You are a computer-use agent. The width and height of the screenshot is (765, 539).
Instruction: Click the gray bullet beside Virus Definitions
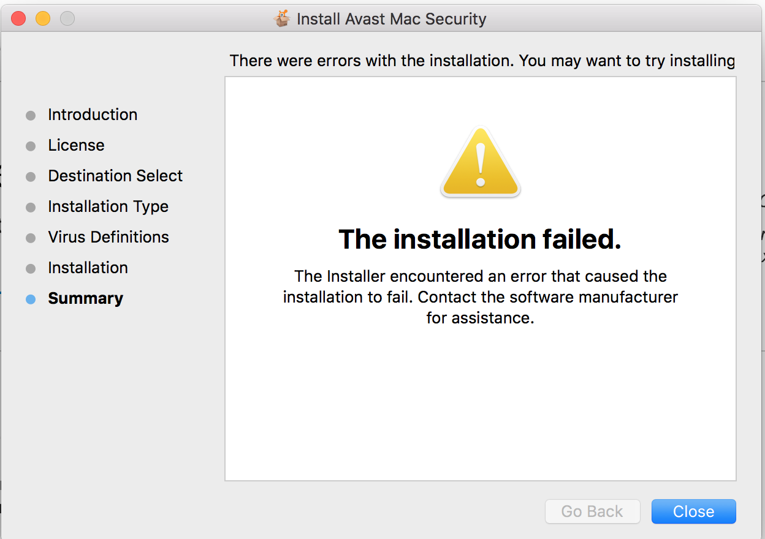coord(31,238)
